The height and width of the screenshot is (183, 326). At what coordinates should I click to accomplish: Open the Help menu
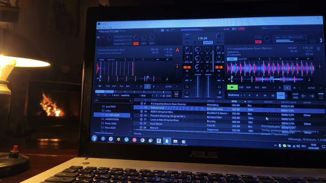[110, 27]
